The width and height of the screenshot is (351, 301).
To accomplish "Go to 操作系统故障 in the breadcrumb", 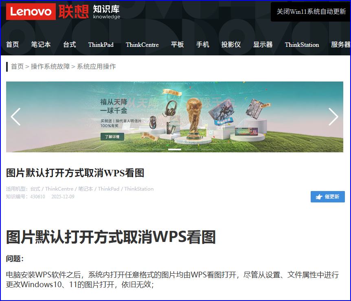I will [50, 66].
